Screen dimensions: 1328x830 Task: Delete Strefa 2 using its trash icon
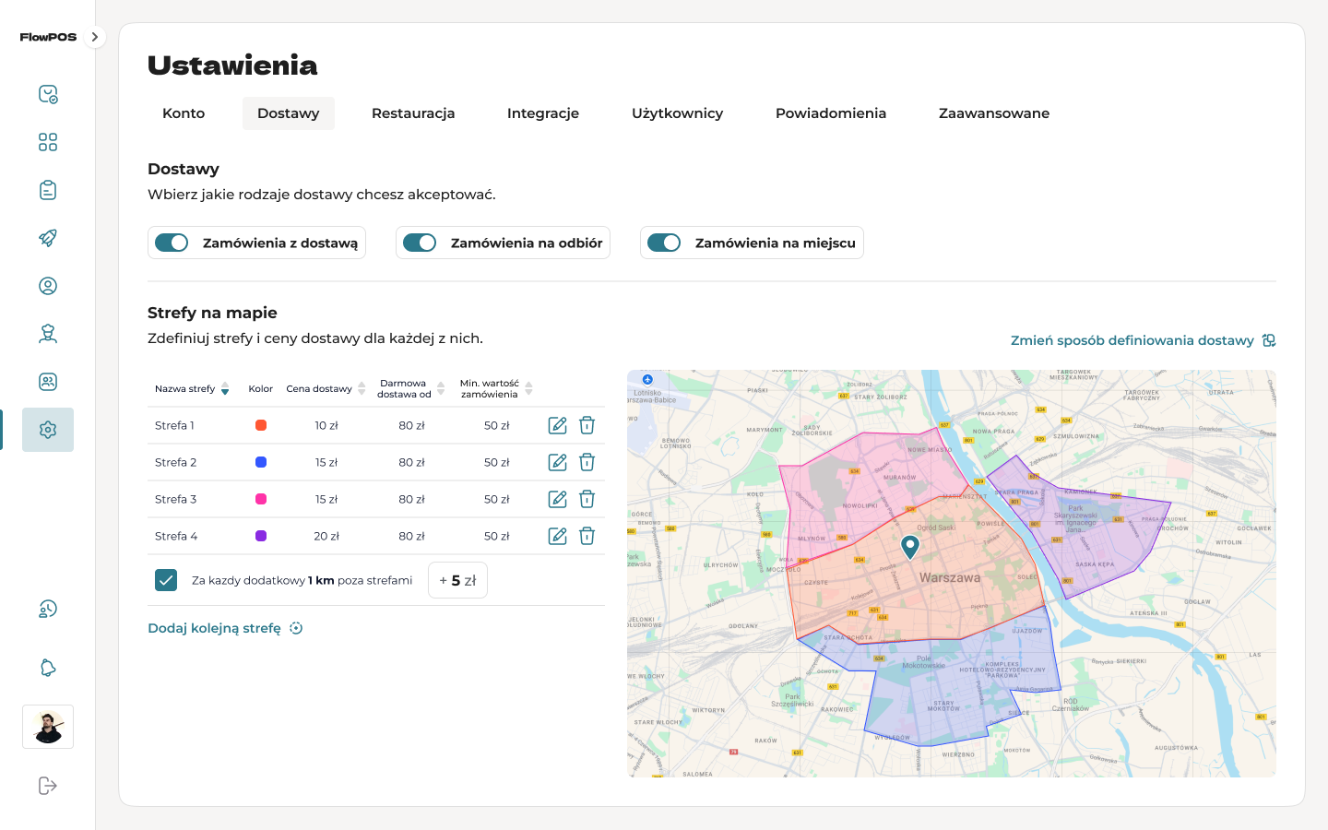click(x=587, y=462)
